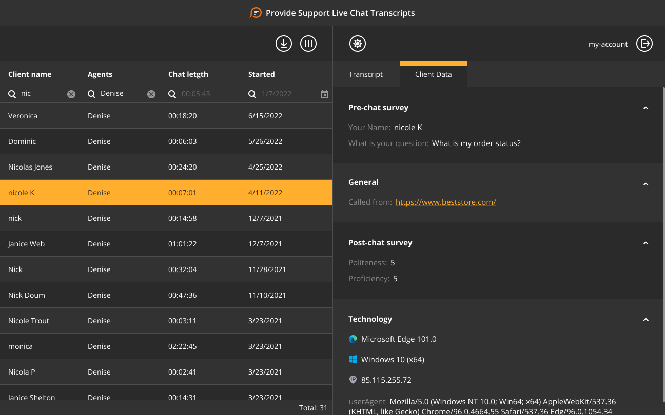Clear the 'Denise' agent filter
665x415 pixels.
pos(151,94)
